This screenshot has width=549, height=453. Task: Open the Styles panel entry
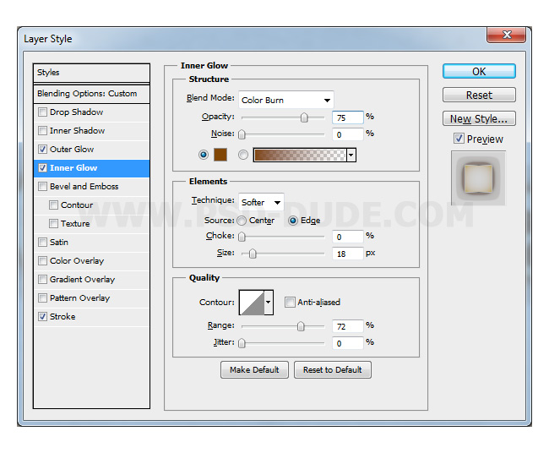click(91, 73)
